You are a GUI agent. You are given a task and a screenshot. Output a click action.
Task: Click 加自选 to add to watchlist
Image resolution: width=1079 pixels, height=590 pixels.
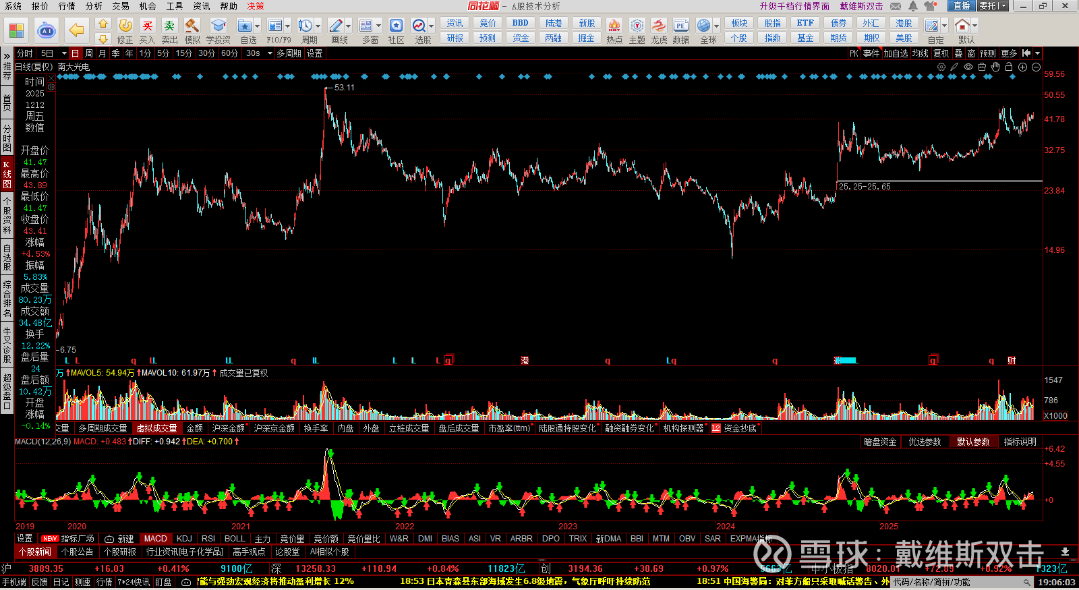coord(896,53)
